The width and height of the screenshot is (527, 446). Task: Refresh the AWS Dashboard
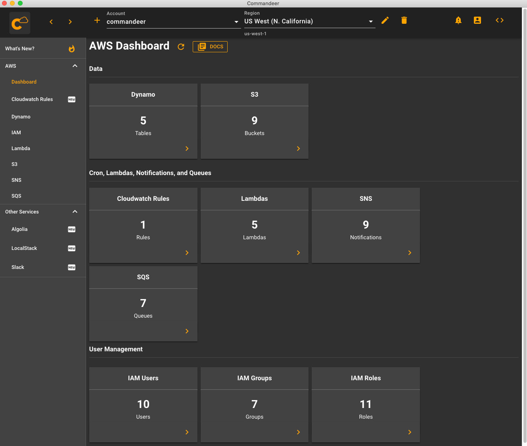(x=181, y=47)
